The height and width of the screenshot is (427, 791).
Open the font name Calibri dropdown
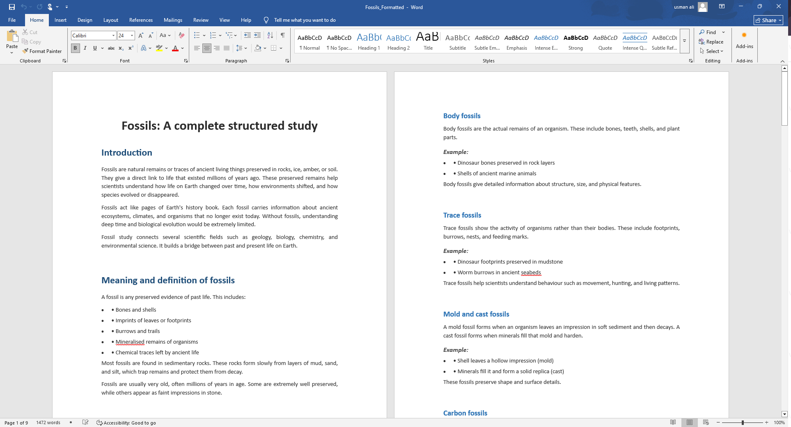pyautogui.click(x=114, y=36)
